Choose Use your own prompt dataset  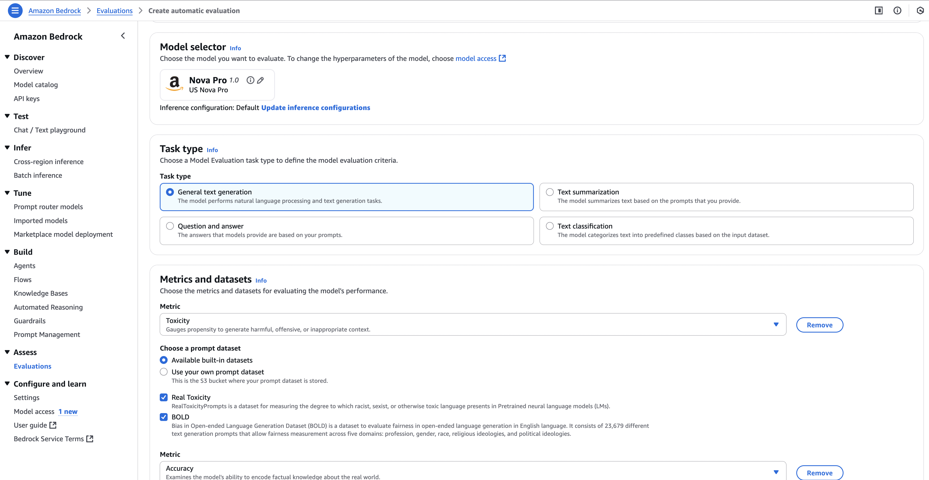click(164, 372)
